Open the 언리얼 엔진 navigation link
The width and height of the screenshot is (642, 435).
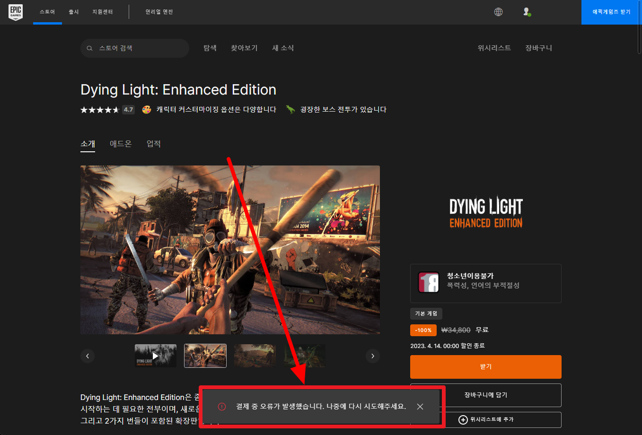[159, 12]
